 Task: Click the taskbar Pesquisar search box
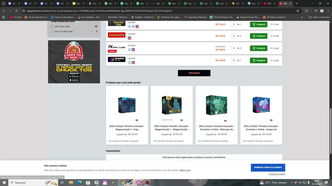click(33, 183)
